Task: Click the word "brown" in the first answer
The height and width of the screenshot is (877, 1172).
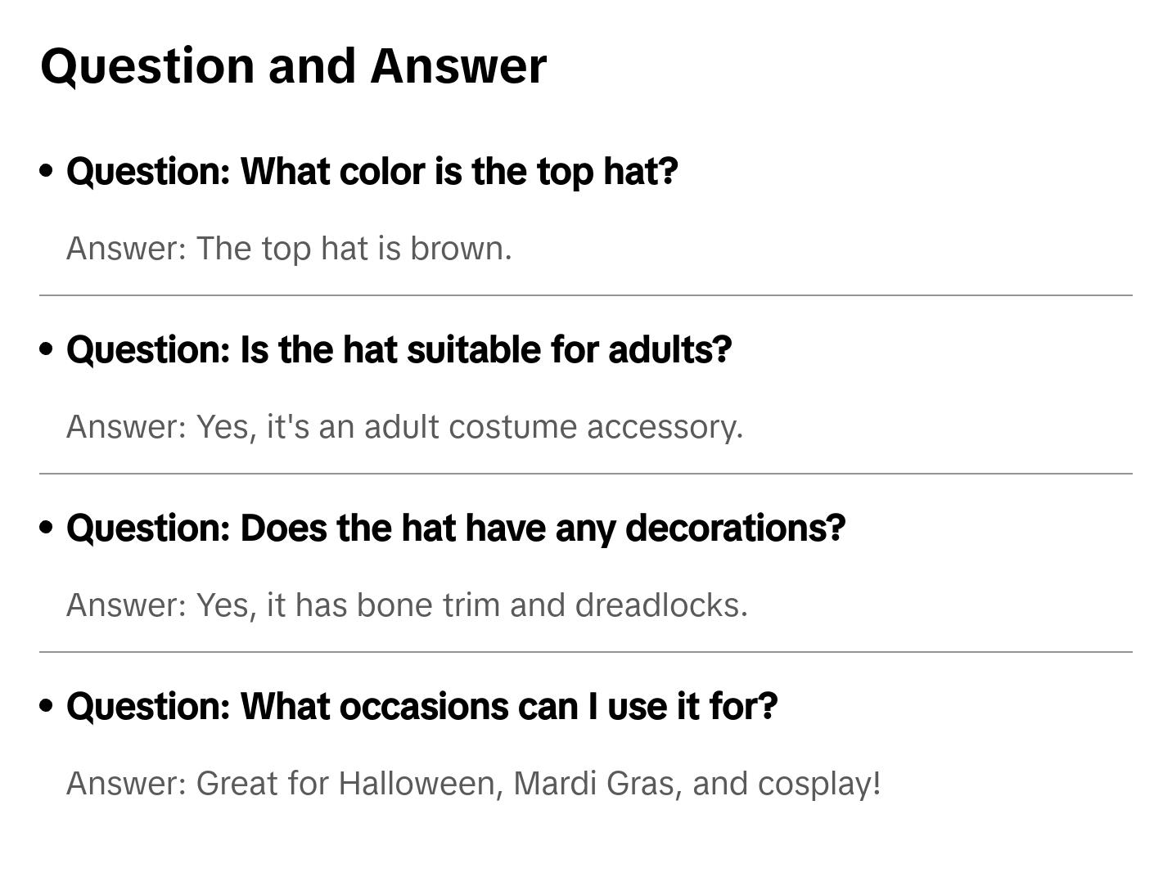Action: pos(459,249)
